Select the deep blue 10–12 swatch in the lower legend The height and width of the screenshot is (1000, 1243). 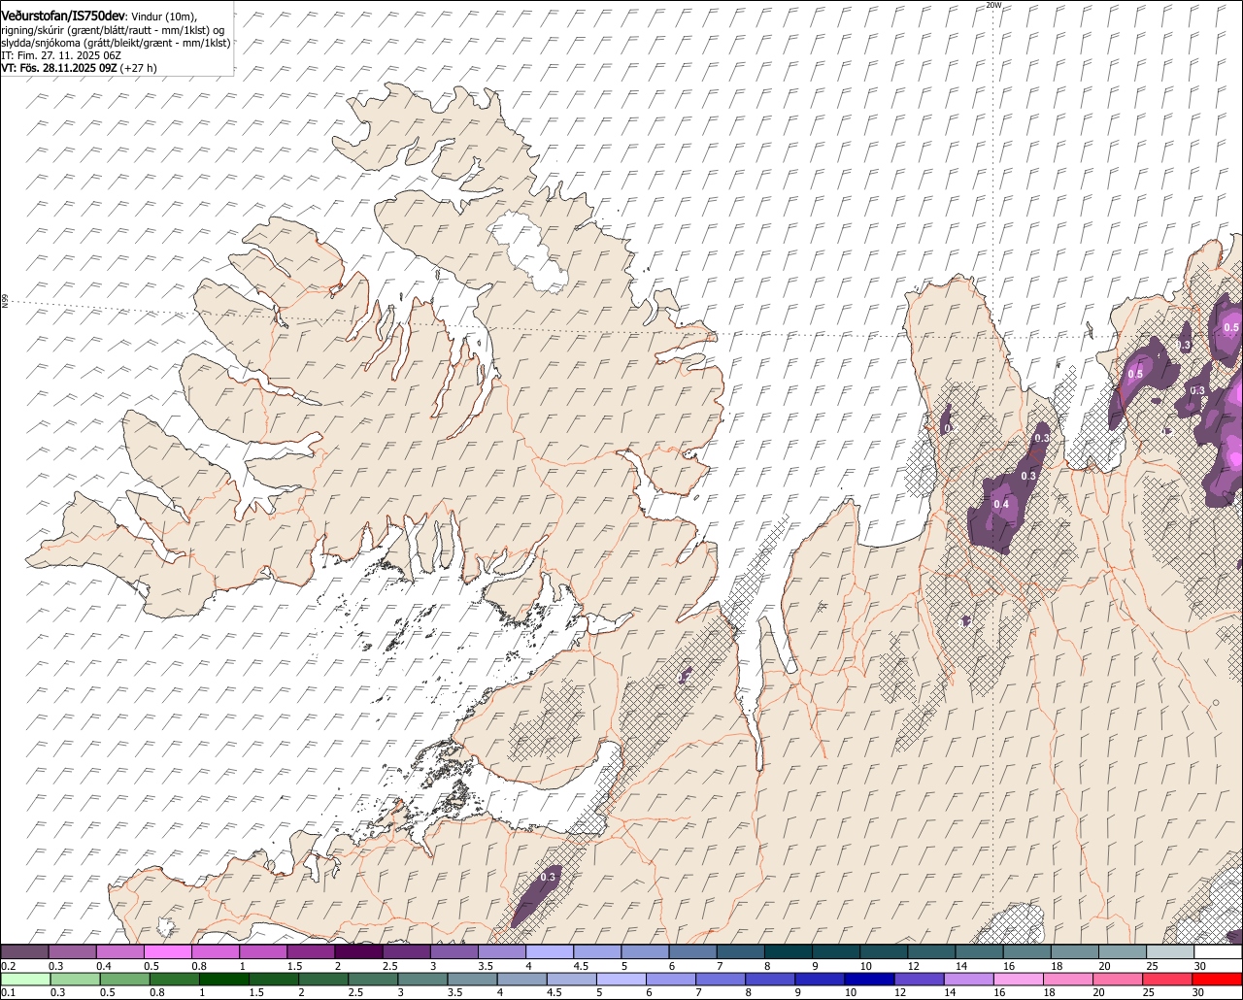click(x=869, y=979)
